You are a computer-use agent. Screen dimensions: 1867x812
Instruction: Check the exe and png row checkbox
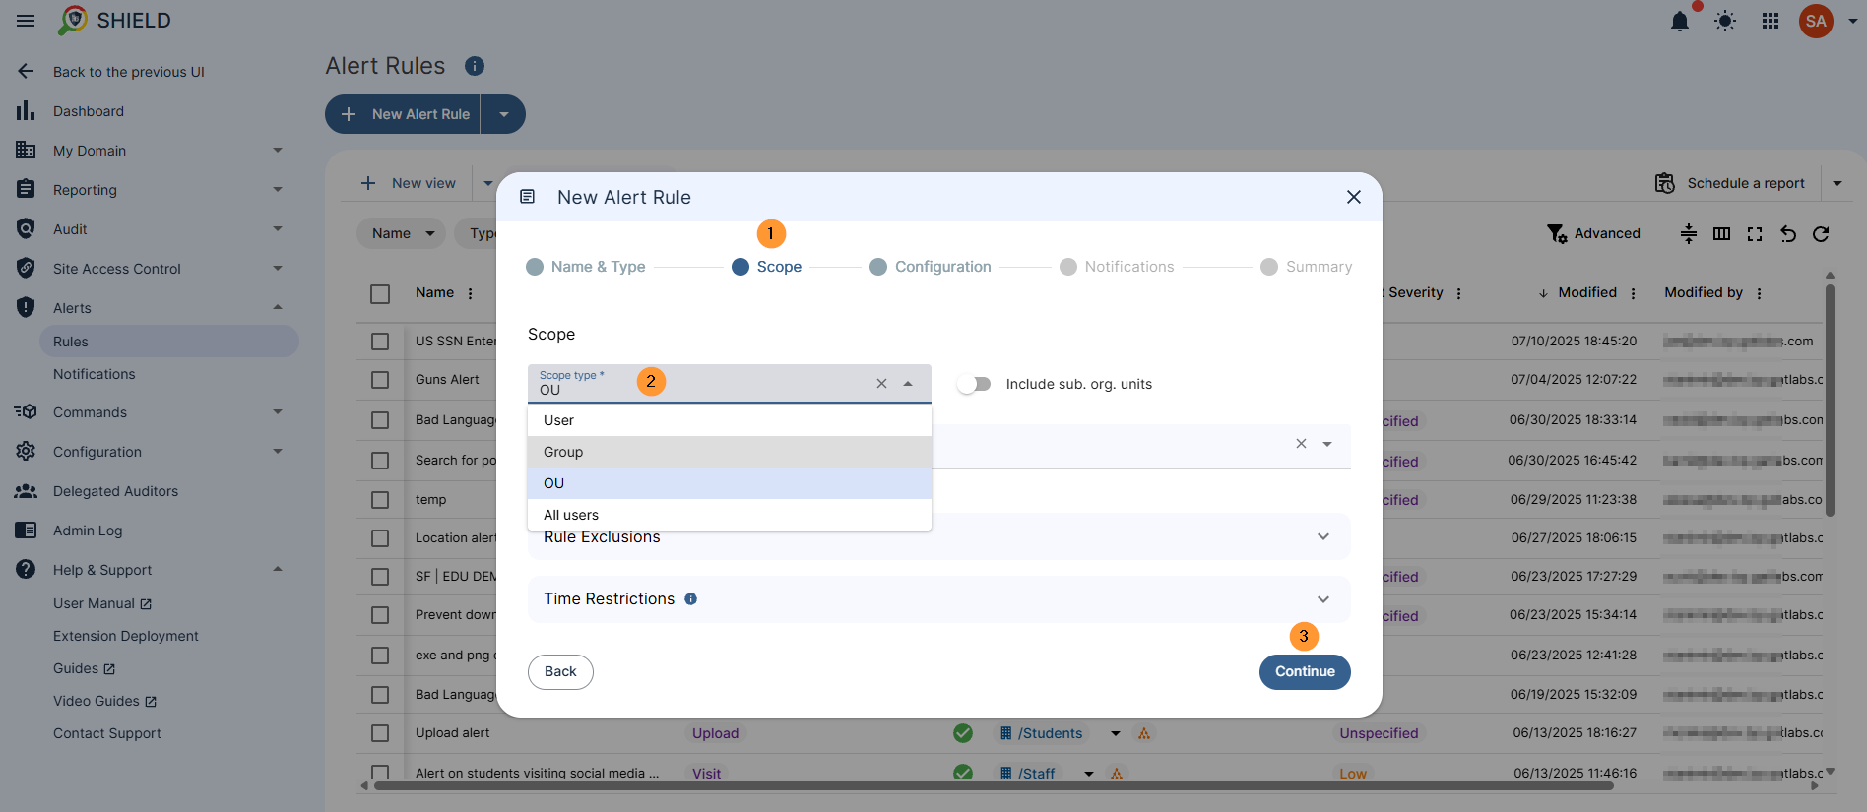click(x=380, y=656)
